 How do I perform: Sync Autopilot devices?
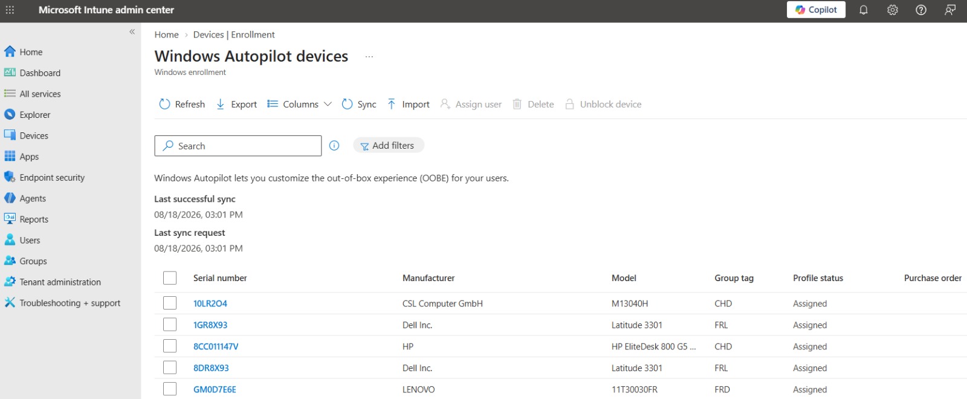point(358,104)
